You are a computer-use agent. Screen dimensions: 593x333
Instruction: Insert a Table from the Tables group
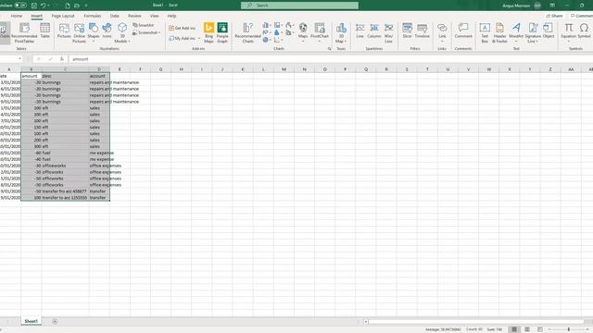pos(45,31)
